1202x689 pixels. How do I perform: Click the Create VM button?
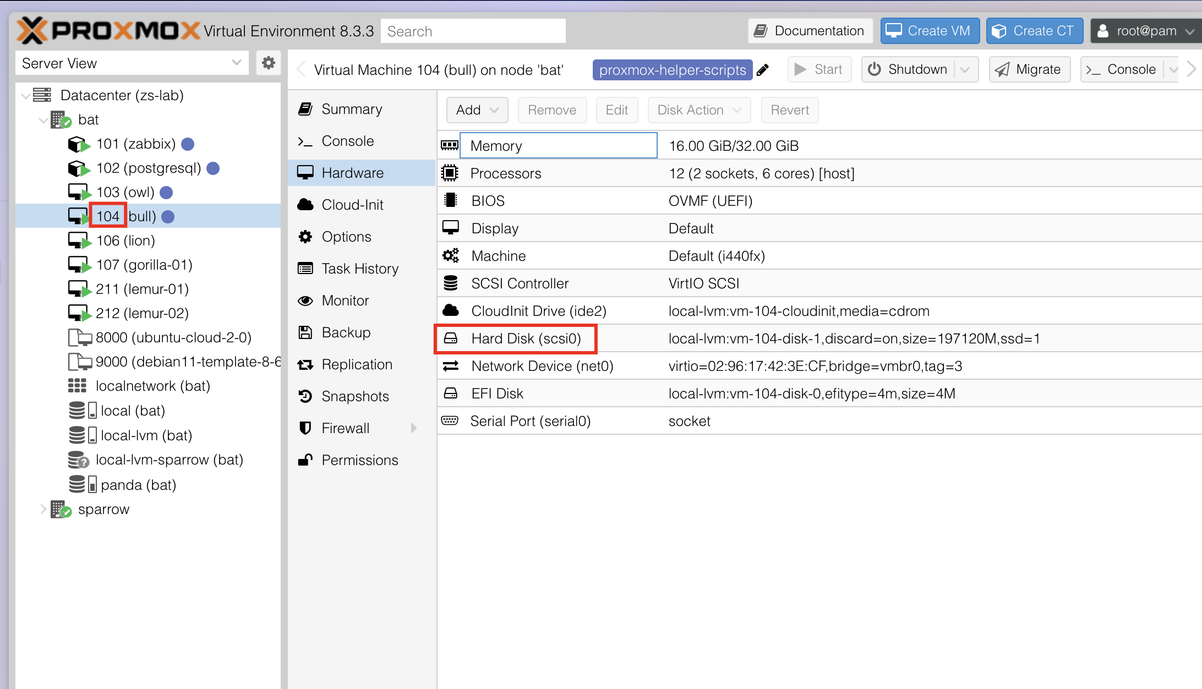[x=930, y=31]
